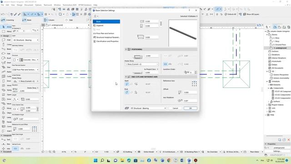The image size is (291, 164).
Task: Click Cancel in Beam Selection Settings
Action: [x=176, y=108]
